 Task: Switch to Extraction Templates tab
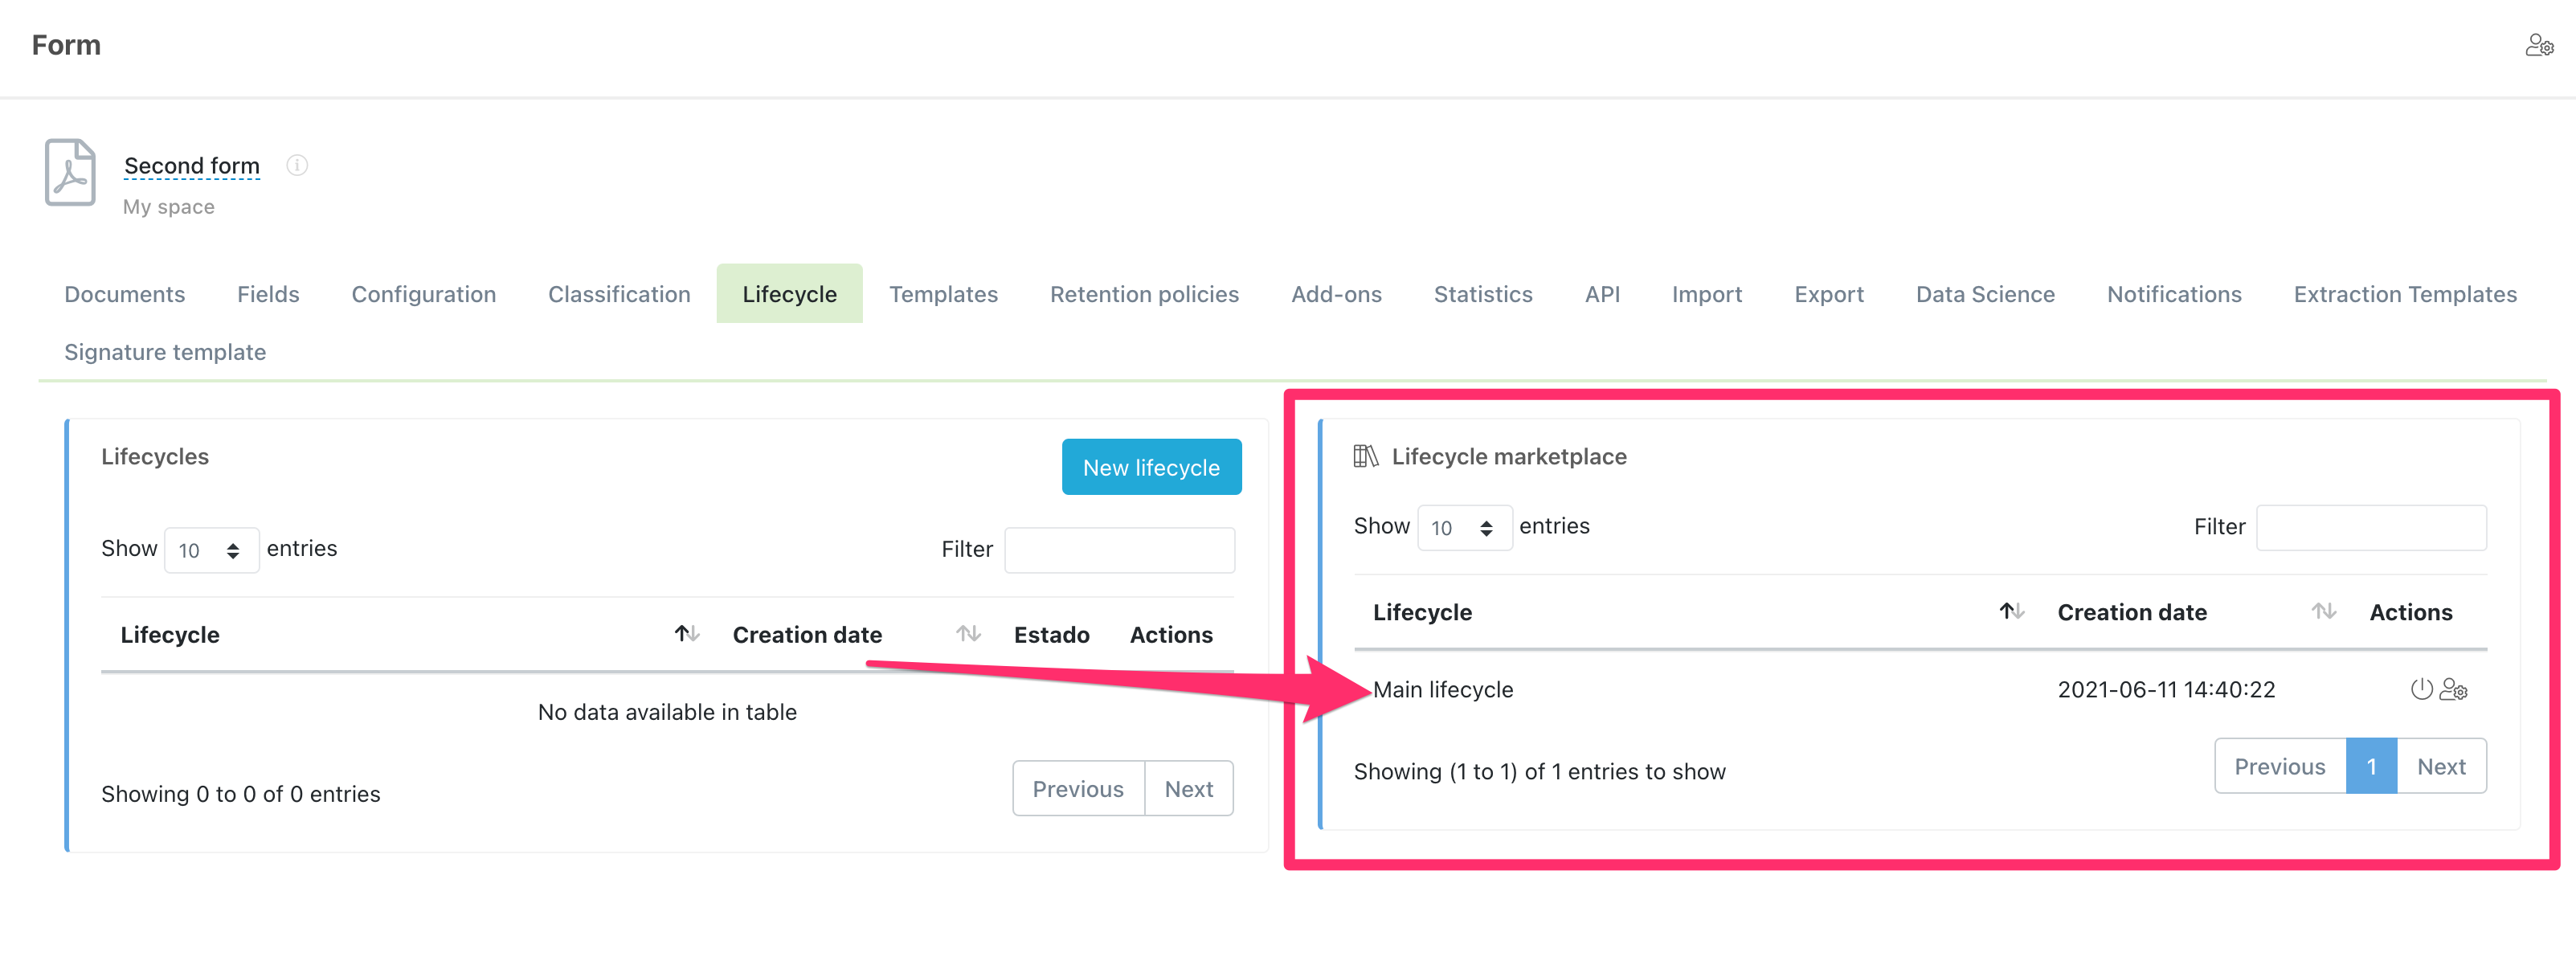2405,294
